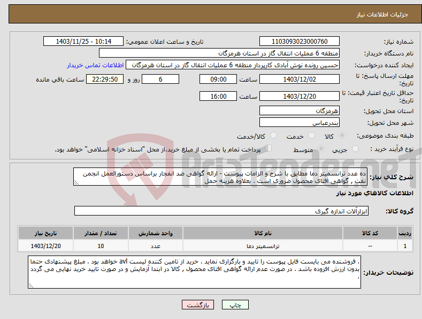
Task: Click the price validity time 16:00
Action: [218, 96]
